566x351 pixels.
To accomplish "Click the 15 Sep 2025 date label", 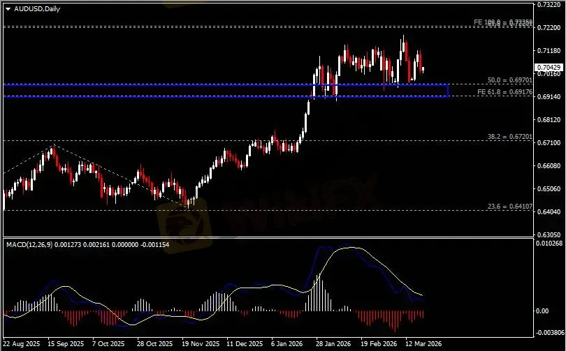I will (66, 344).
